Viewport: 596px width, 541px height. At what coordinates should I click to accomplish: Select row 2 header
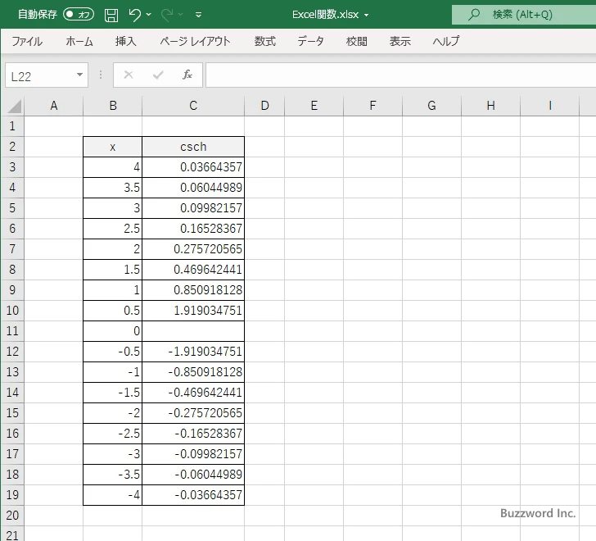click(12, 147)
